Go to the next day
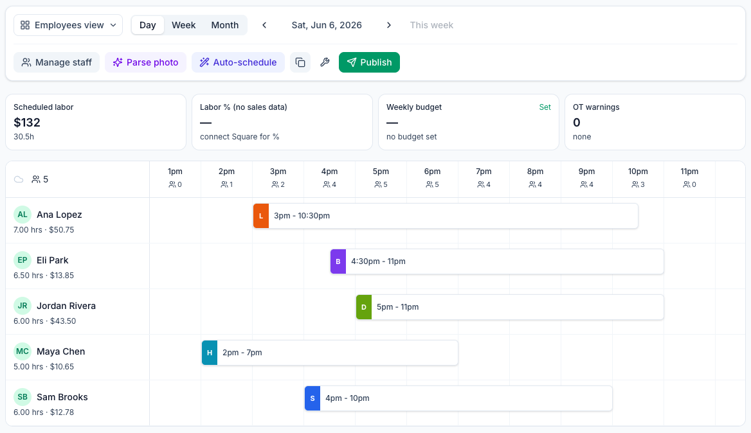Viewport: 751px width, 433px height. [389, 25]
